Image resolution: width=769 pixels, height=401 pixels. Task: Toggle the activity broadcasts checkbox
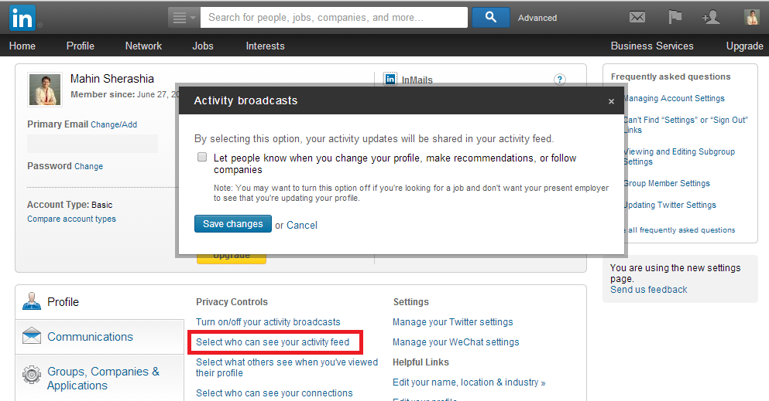(x=202, y=157)
